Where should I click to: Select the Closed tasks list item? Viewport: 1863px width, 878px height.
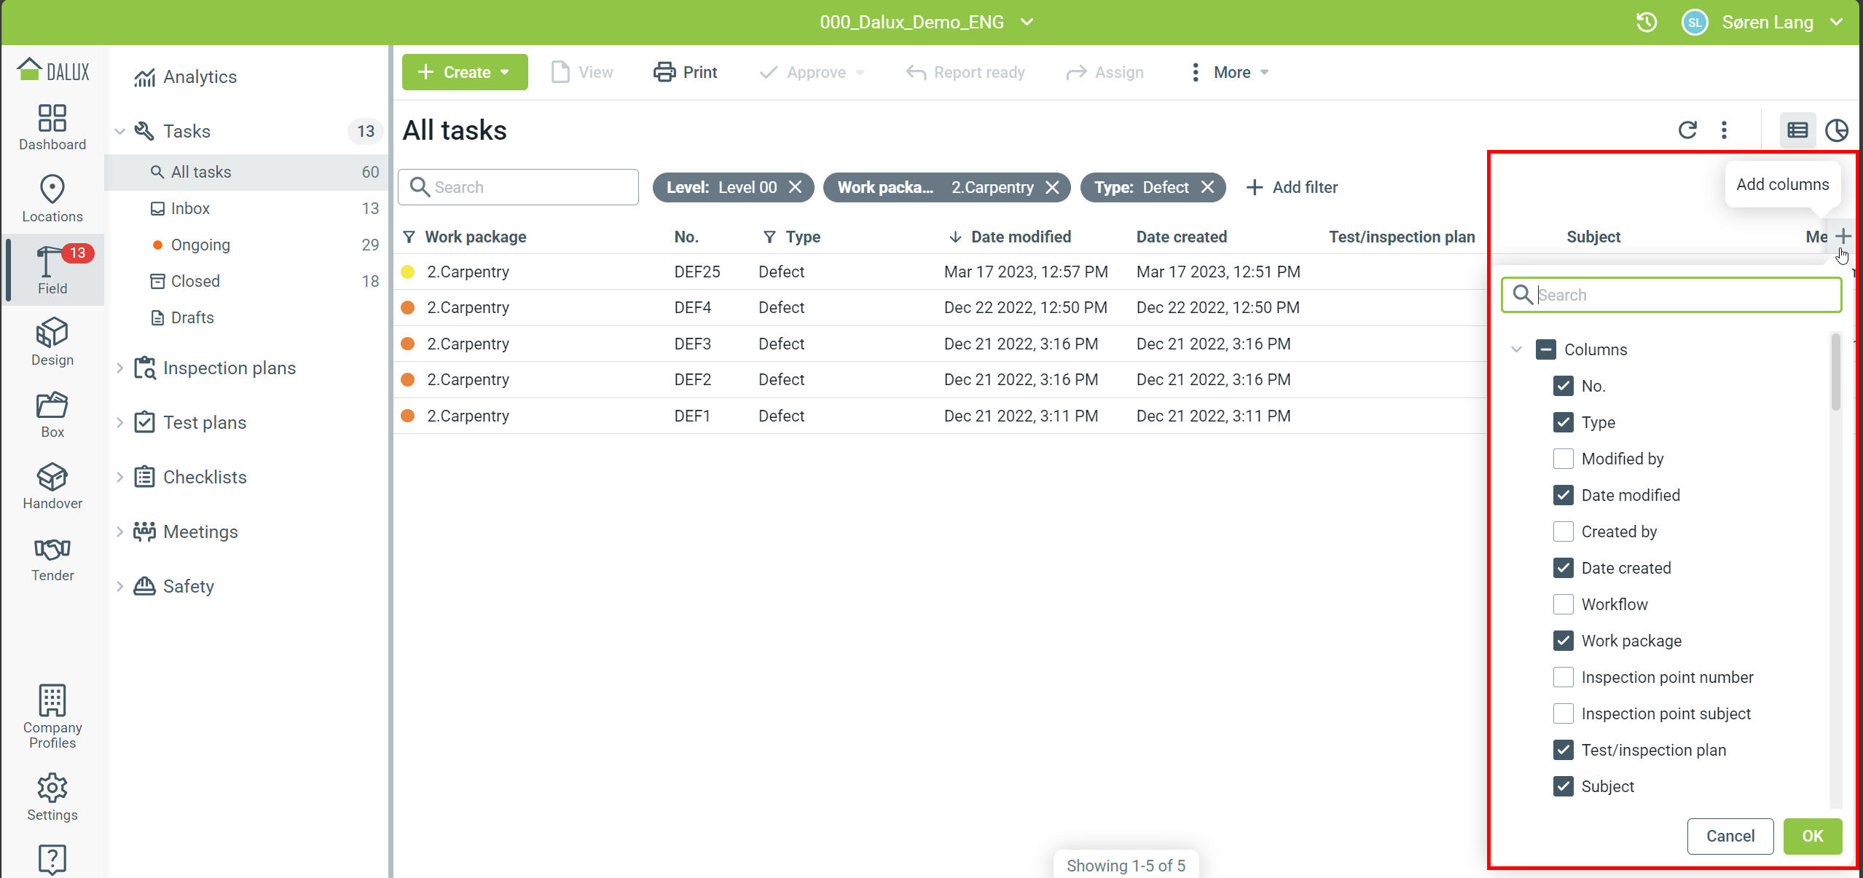(x=195, y=281)
